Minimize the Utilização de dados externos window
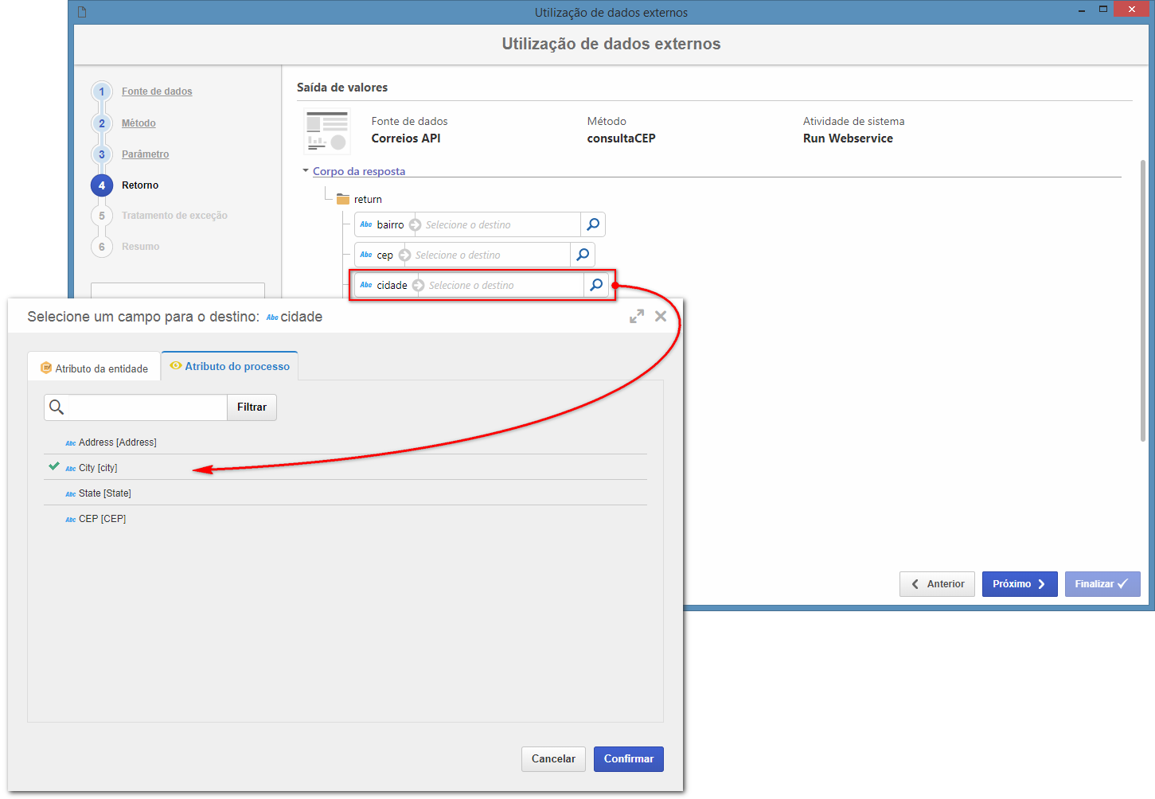 point(1083,11)
